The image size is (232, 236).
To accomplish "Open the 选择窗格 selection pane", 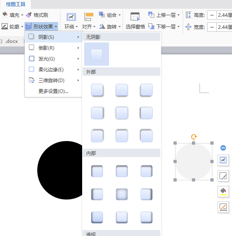I will point(135,21).
